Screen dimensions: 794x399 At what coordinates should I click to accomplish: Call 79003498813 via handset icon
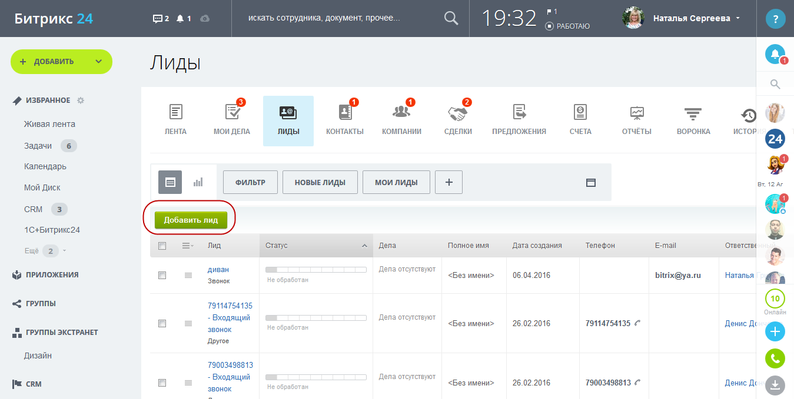637,383
